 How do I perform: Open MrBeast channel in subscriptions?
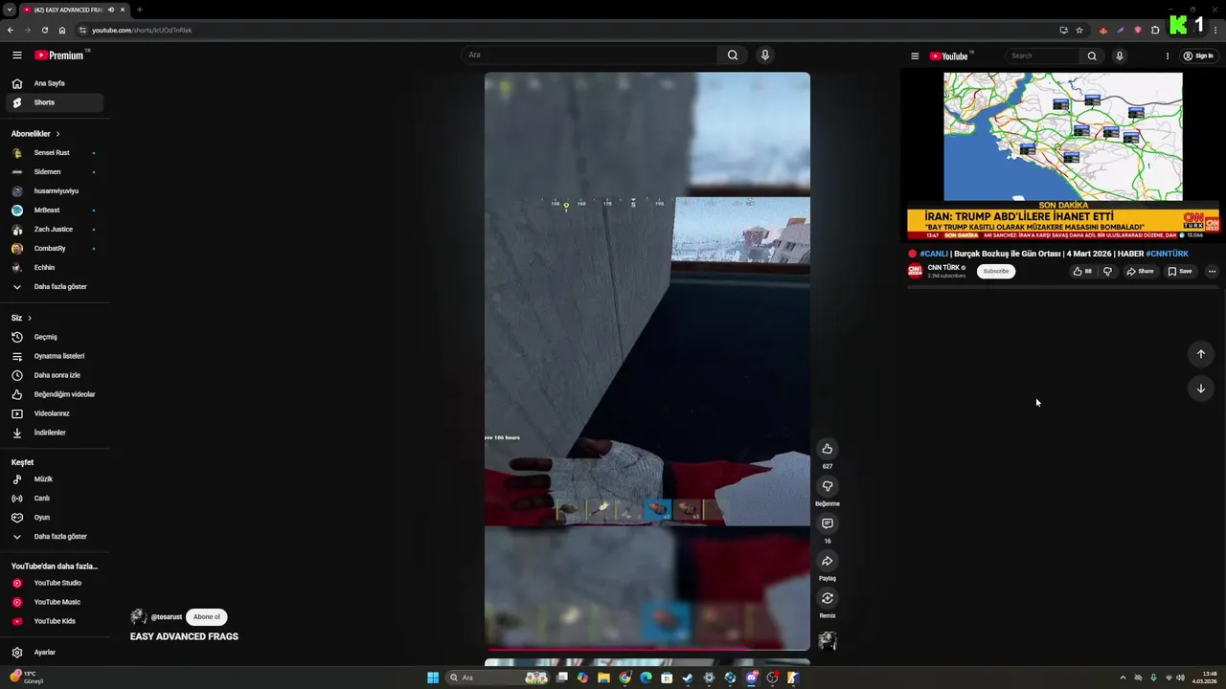point(55,211)
